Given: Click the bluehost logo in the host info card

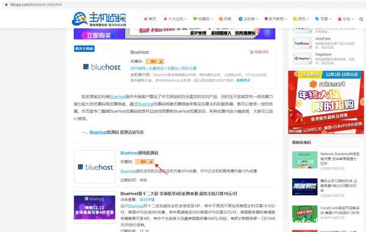Looking at the screenshot, I should pyautogui.click(x=102, y=67).
